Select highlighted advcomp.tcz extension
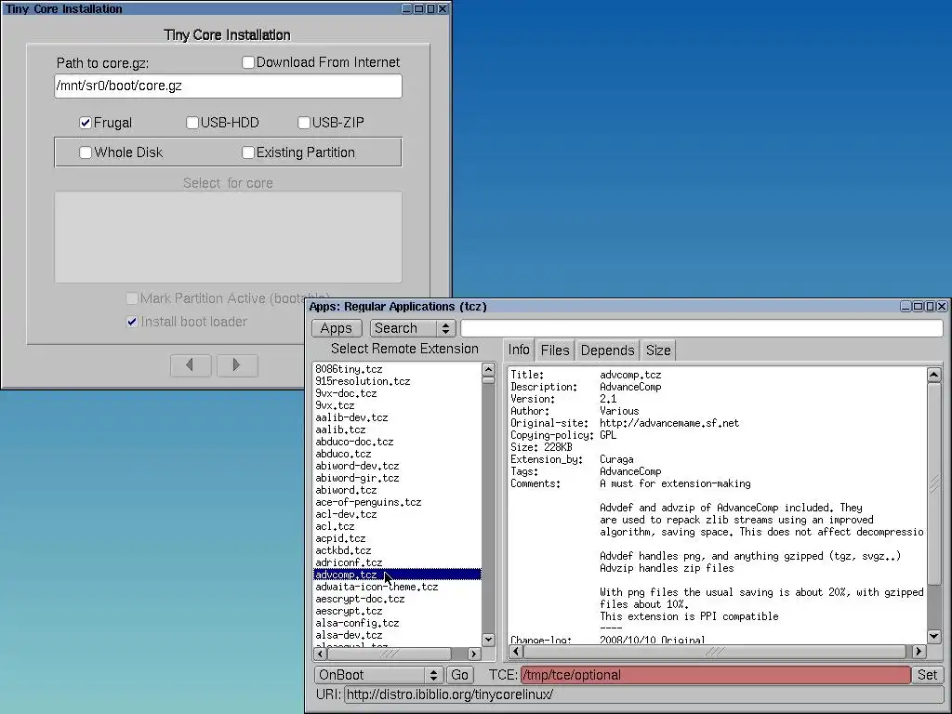The height and width of the screenshot is (714, 952). 397,575
